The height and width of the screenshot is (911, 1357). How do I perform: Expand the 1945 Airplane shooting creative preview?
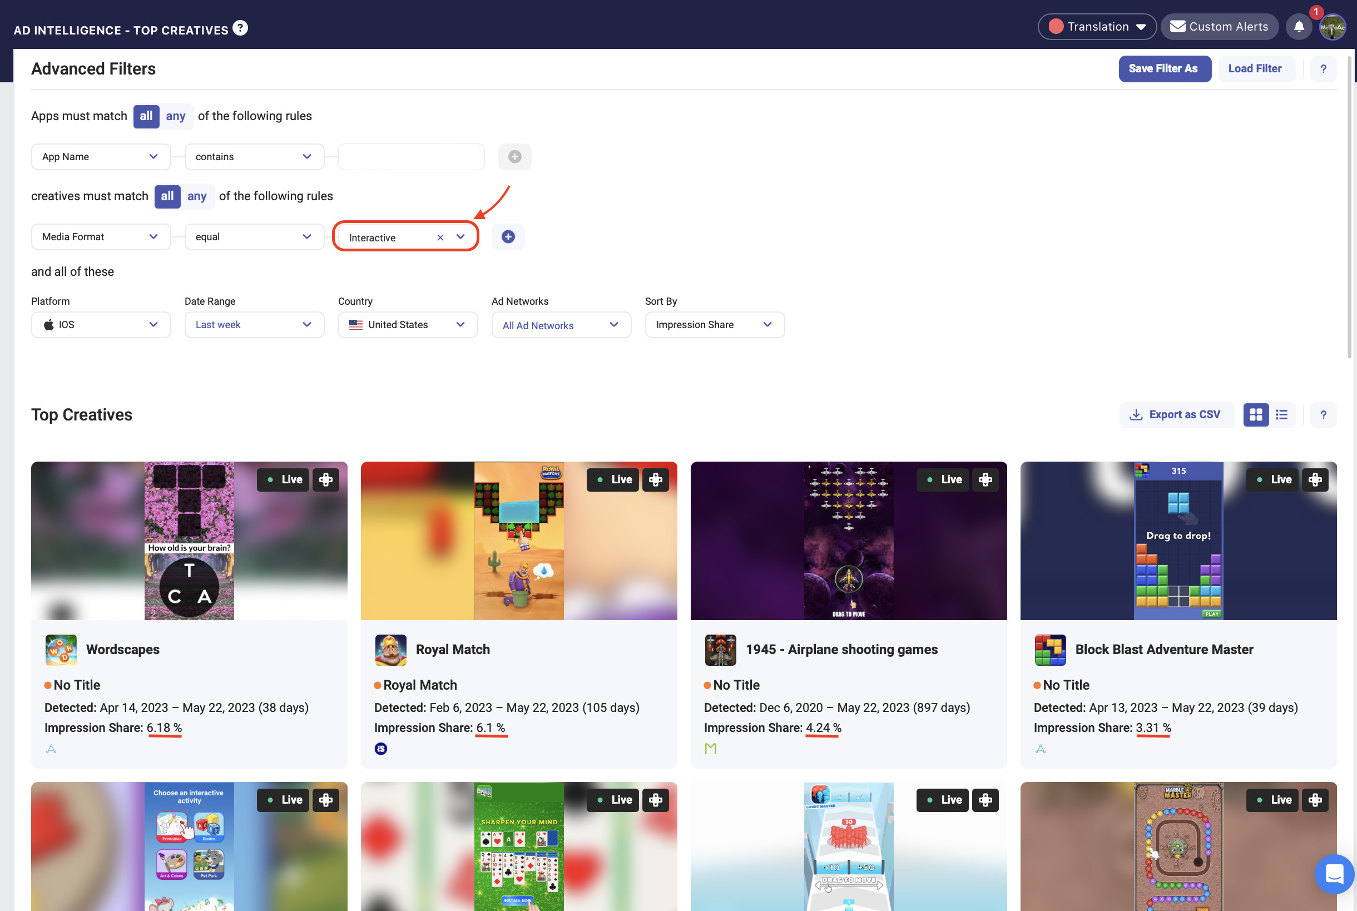coord(985,479)
